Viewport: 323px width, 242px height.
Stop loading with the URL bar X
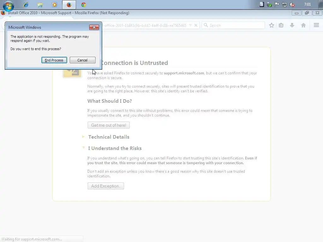point(196,25)
